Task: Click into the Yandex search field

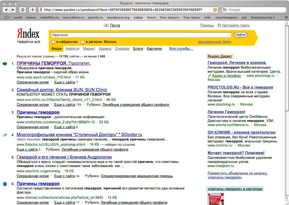Action: click(141, 35)
